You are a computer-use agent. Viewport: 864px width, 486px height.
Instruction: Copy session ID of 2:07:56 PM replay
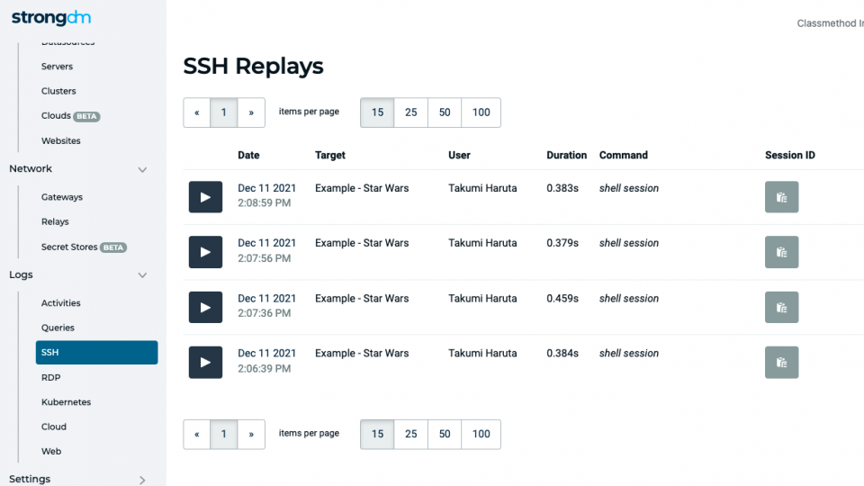click(781, 252)
